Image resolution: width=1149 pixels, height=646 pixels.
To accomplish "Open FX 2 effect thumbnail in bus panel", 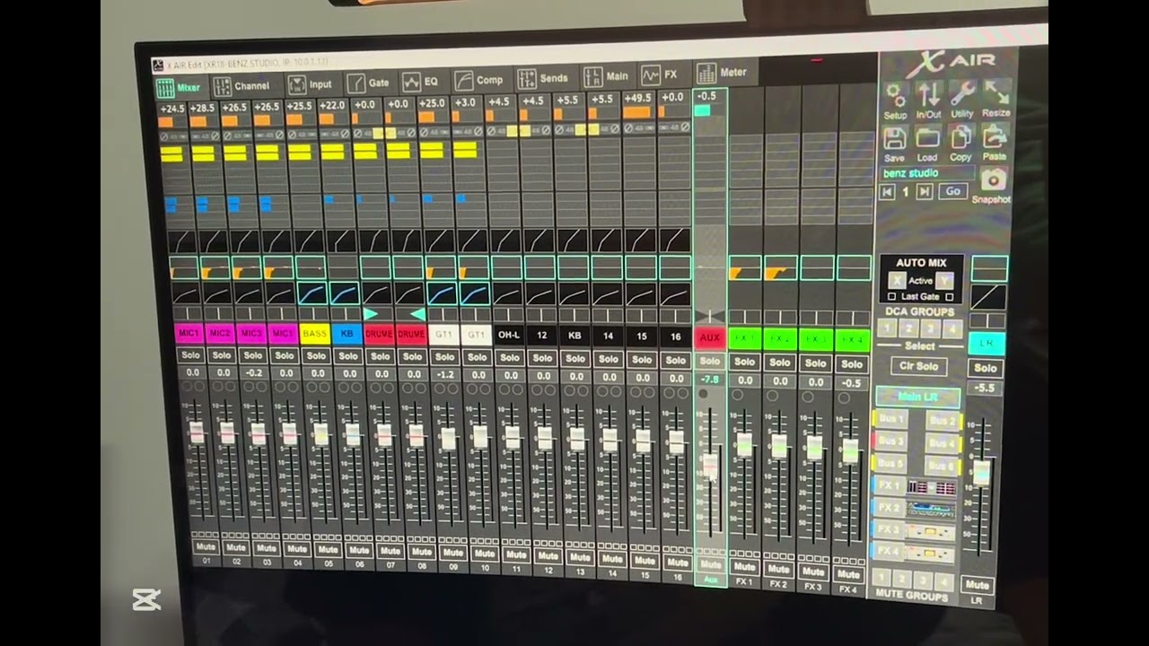I will point(932,509).
